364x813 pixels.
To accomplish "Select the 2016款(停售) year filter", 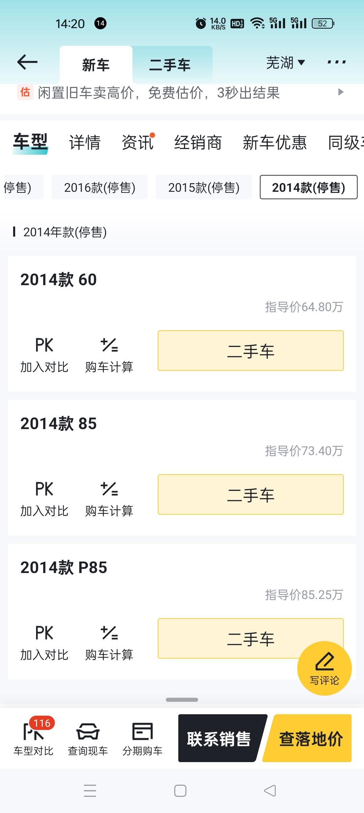I will 99,187.
